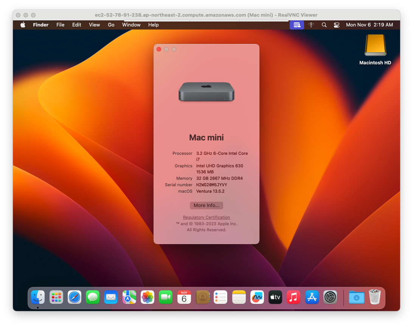Open Notes app in the Dock

coord(239,297)
